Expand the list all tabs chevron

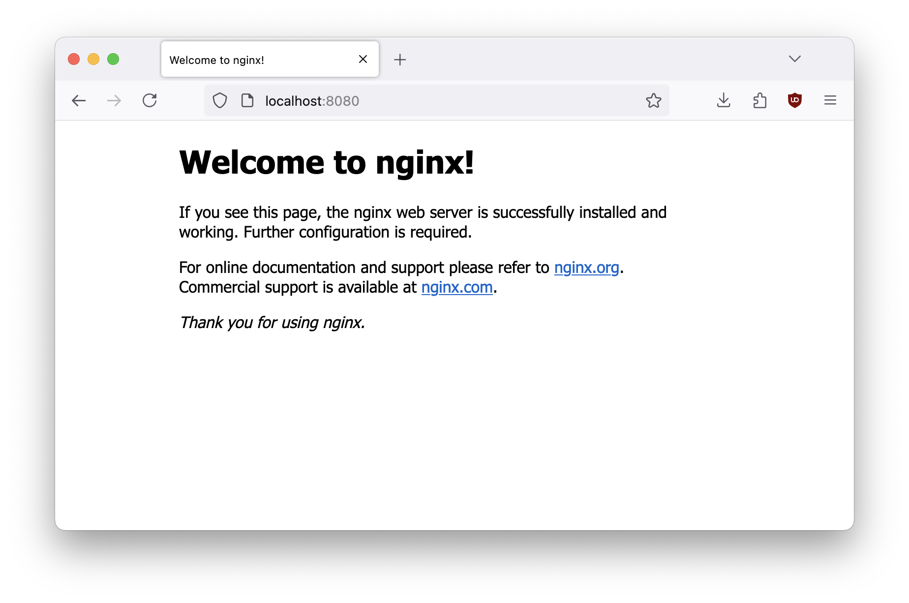tap(794, 59)
